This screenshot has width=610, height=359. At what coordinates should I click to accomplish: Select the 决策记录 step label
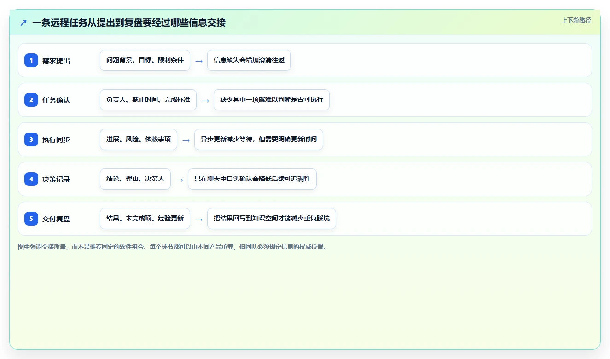56,179
